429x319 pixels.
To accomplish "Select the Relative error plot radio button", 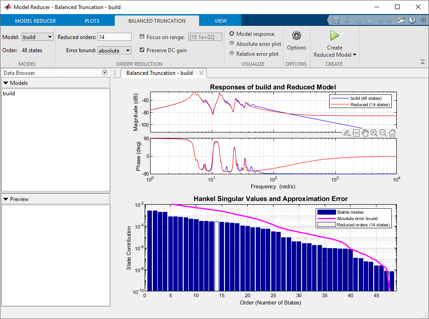I will (232, 54).
